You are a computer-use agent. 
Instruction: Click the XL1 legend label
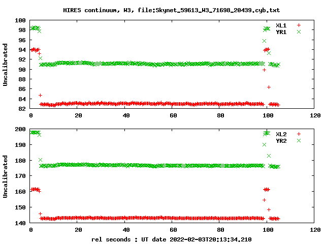point(281,25)
